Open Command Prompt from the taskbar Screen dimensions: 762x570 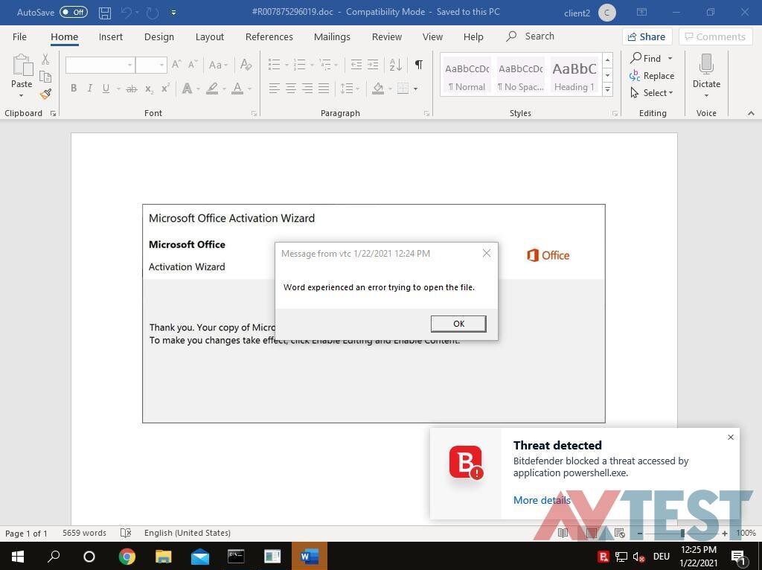pos(236,556)
